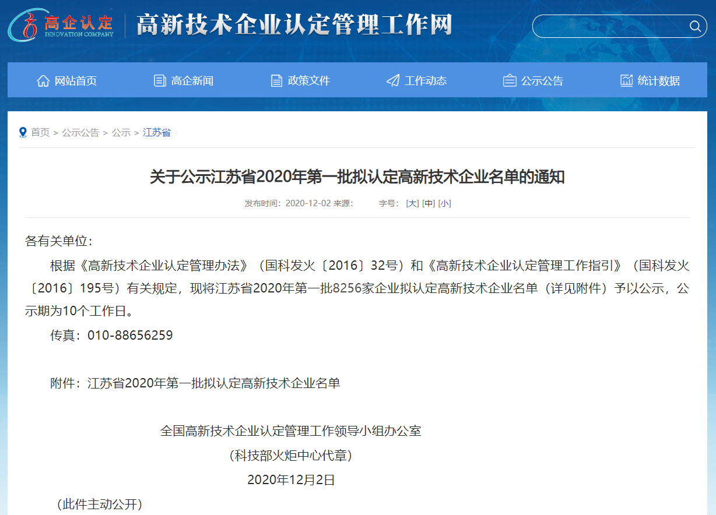Click the home icon beside 网站首页
716x515 pixels.
(43, 81)
